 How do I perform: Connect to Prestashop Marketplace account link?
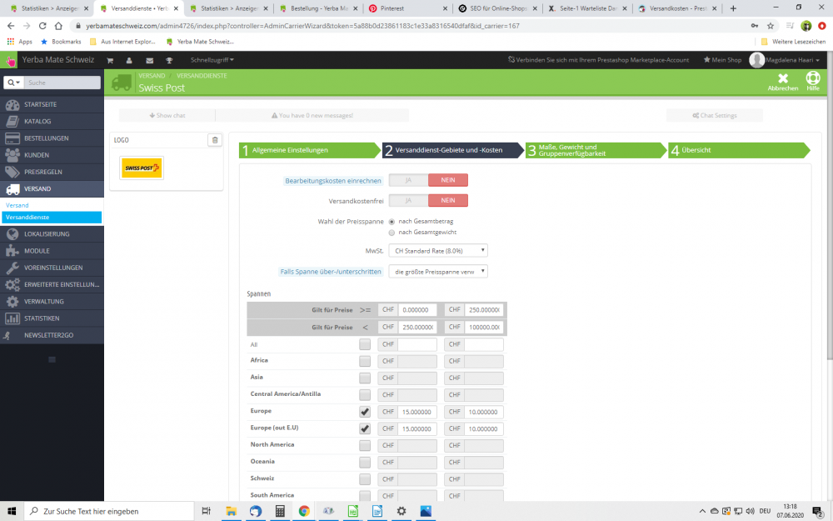tap(598, 60)
